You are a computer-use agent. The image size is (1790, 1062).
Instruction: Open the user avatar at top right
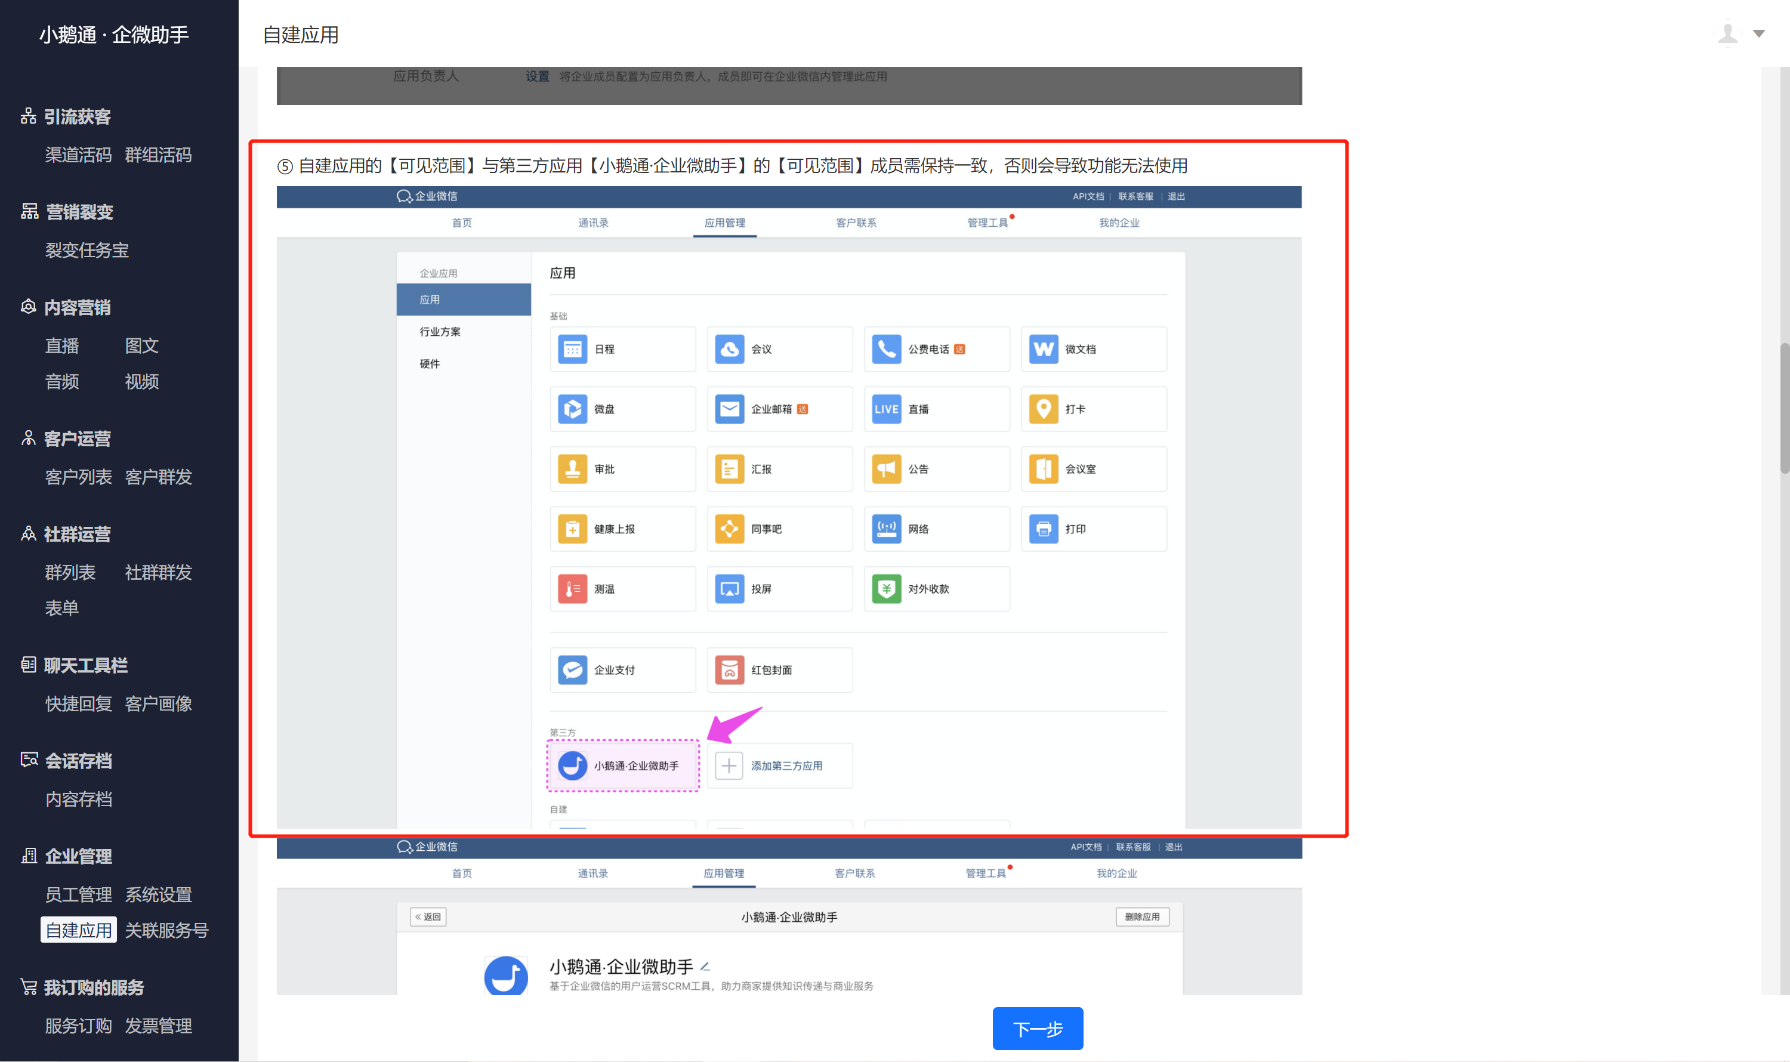coord(1728,33)
